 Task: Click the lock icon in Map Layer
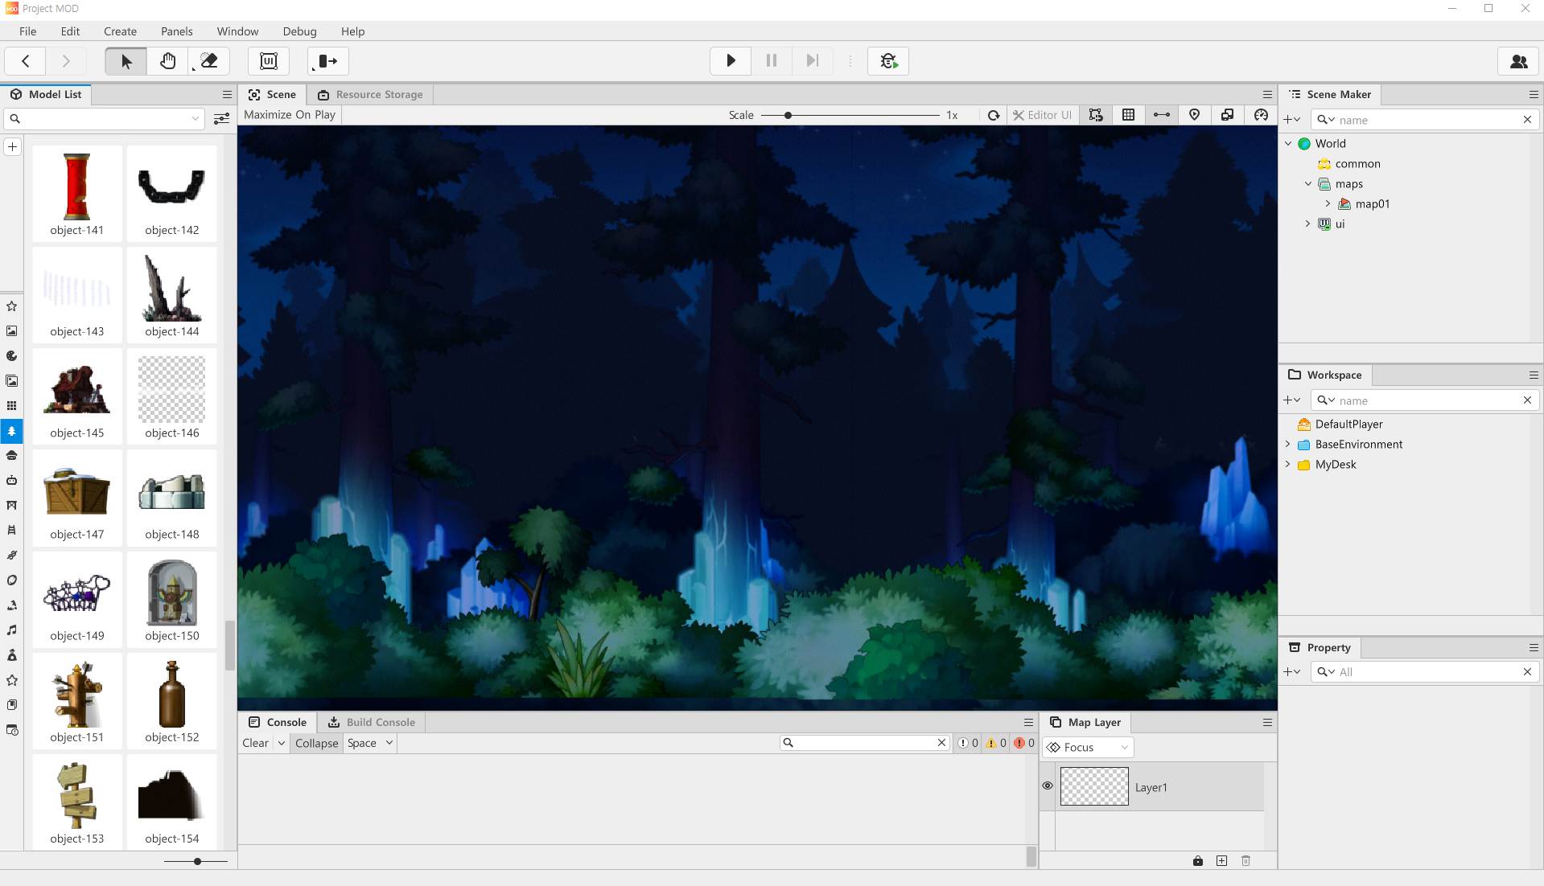click(x=1198, y=861)
